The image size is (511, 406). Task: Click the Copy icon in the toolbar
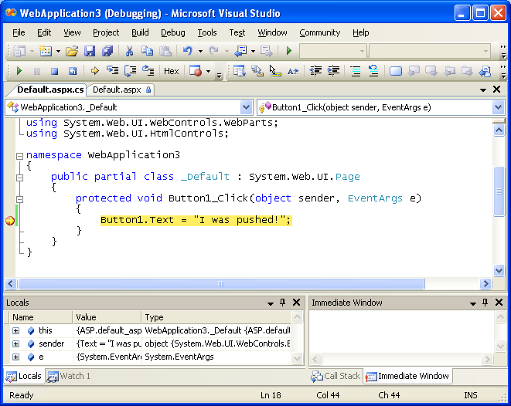(148, 51)
